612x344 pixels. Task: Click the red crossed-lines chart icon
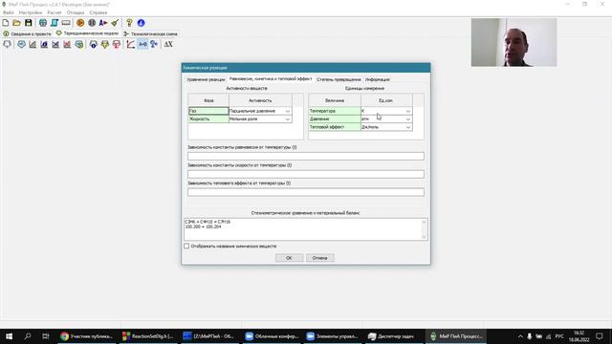click(x=67, y=45)
